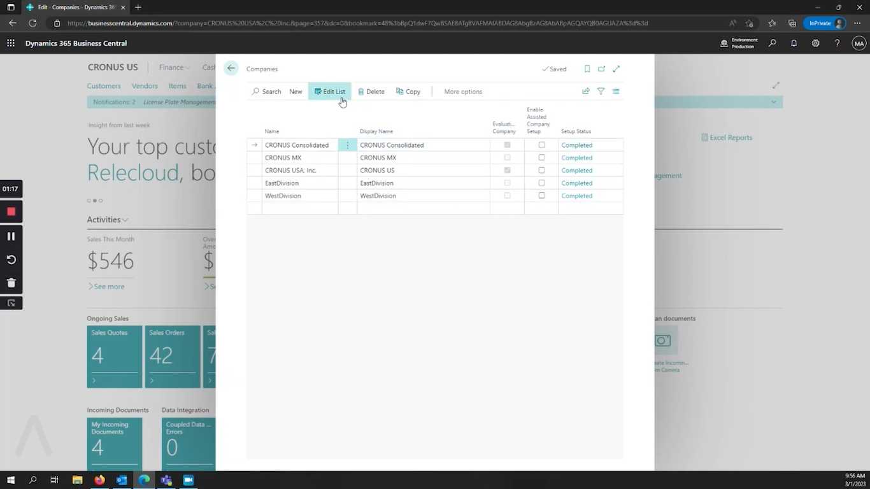Expand the Finance menu behind the dialog

[x=175, y=67]
